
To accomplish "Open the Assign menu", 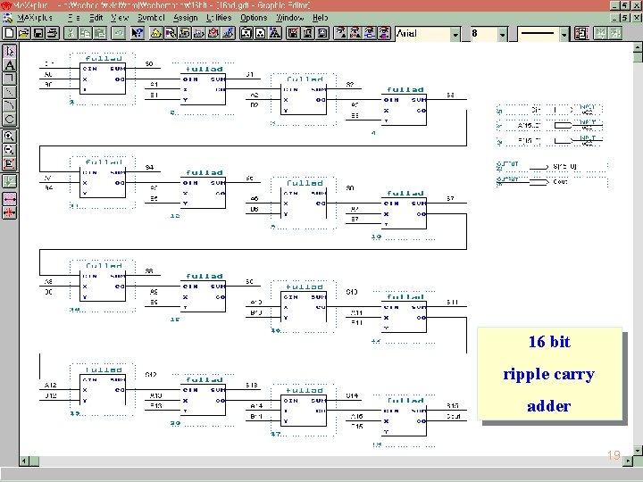I will [x=186, y=18].
